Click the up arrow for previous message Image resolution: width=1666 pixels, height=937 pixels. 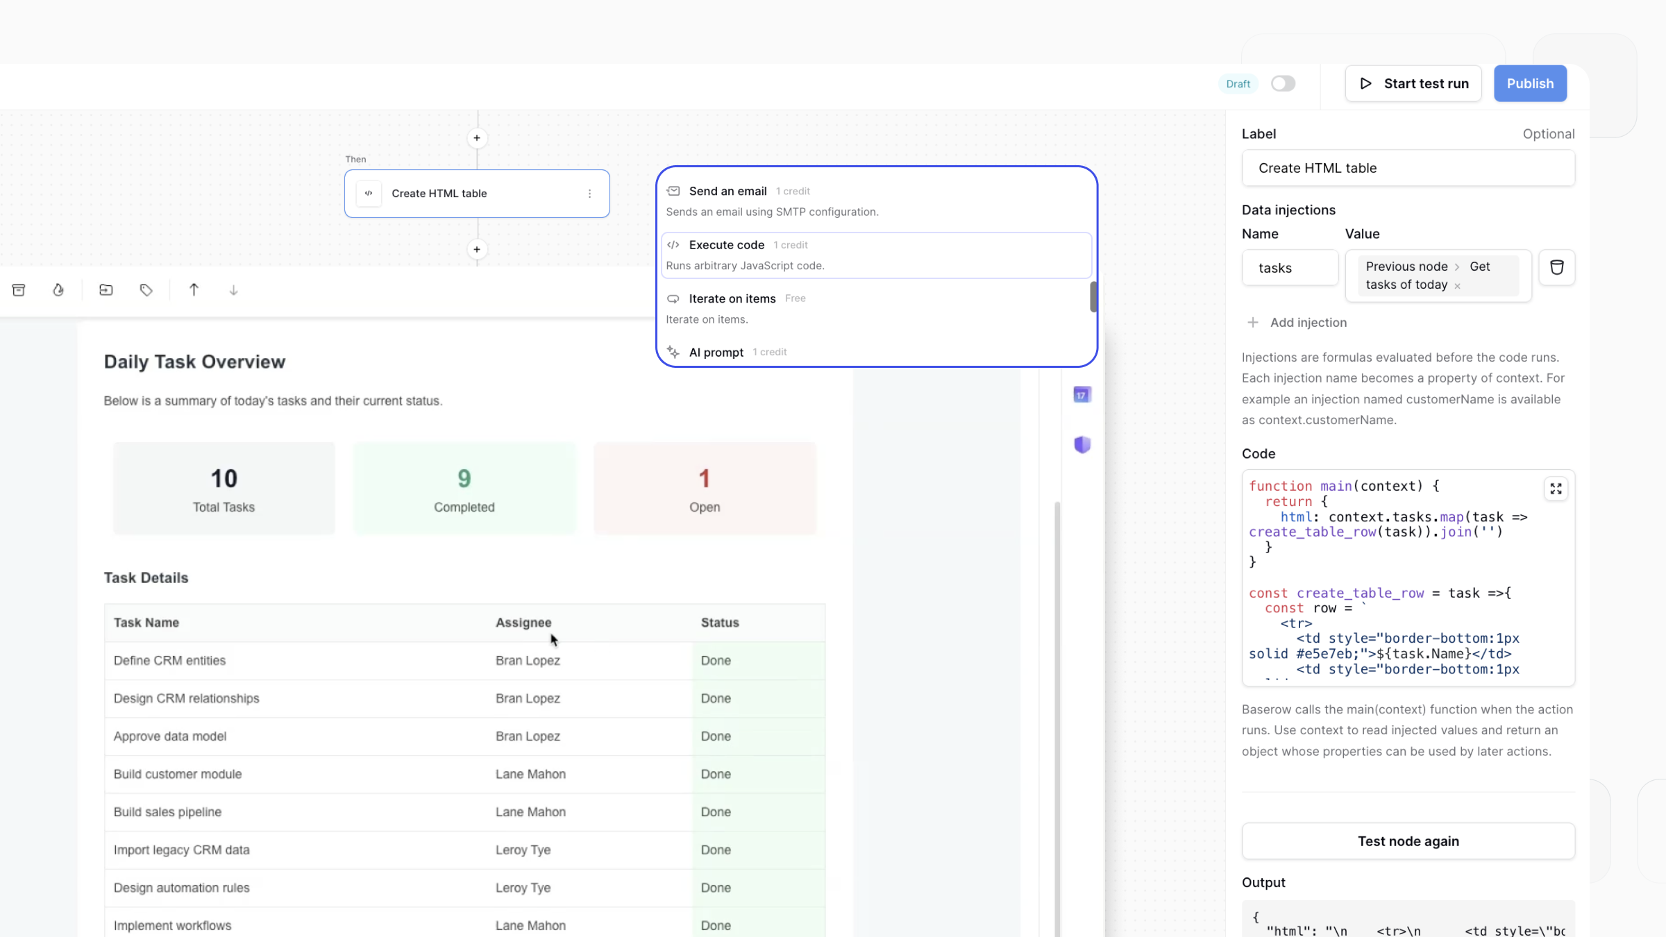pos(194,290)
